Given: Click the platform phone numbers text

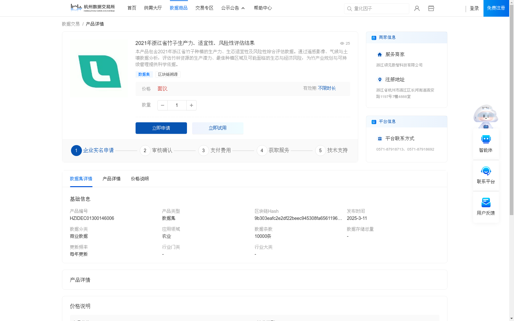Looking at the screenshot, I should (x=405, y=149).
